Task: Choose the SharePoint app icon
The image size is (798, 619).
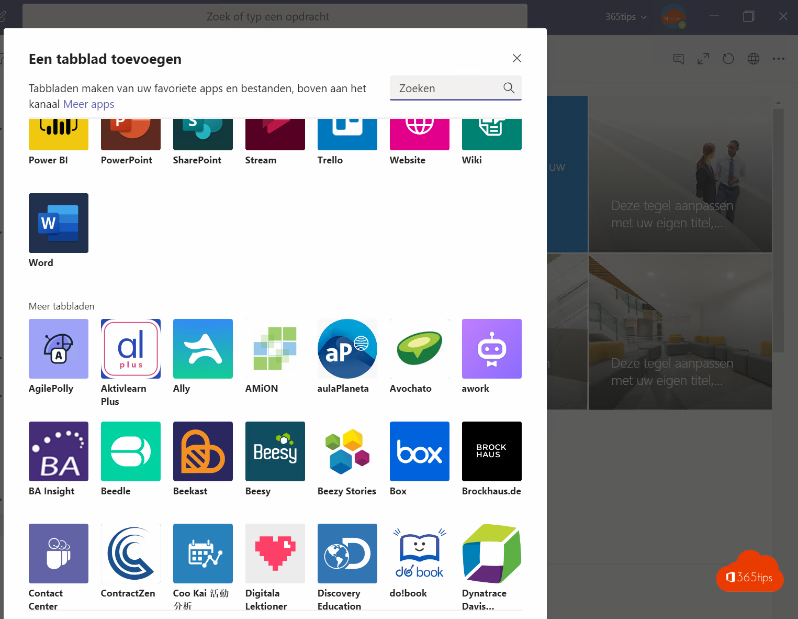Action: pos(203,135)
